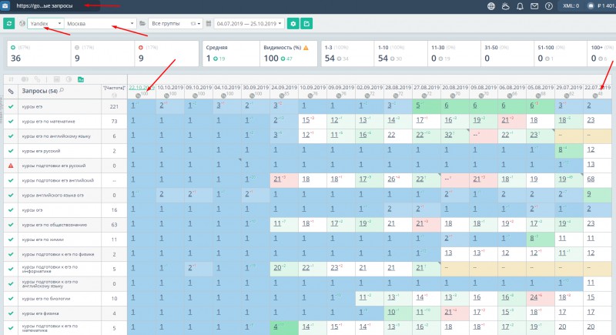
Task: Click warning triangle beside Видимость (%)
Action: pyautogui.click(x=306, y=48)
